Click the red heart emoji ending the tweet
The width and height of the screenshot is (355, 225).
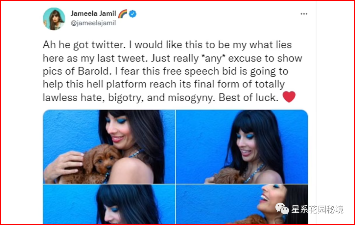(x=289, y=97)
